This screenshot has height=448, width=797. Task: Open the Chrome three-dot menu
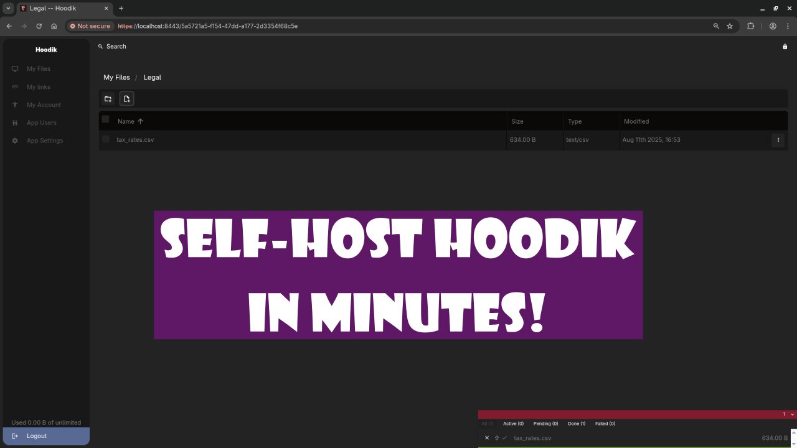pos(786,26)
